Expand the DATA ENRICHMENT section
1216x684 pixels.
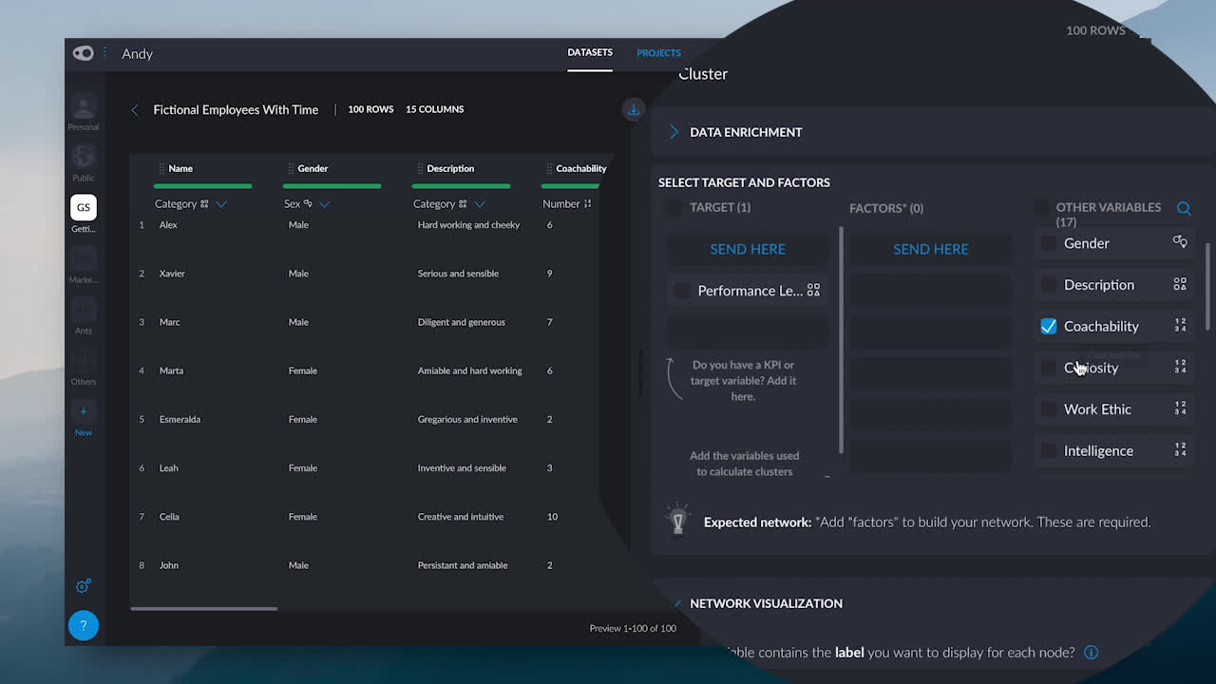[x=674, y=132]
